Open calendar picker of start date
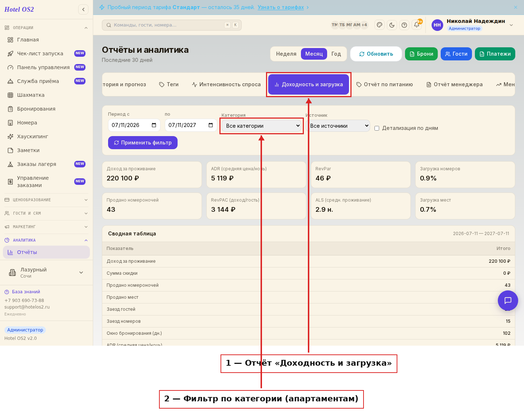This screenshot has height=417, width=524. (154, 125)
